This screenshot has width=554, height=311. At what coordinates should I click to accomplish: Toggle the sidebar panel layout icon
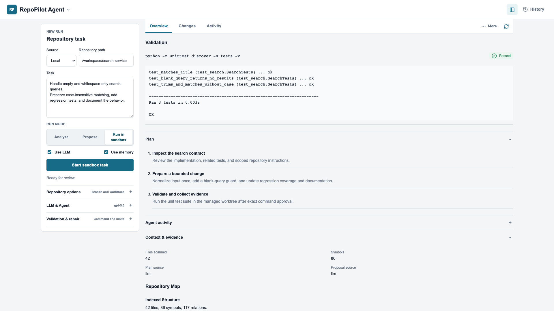pos(512,10)
